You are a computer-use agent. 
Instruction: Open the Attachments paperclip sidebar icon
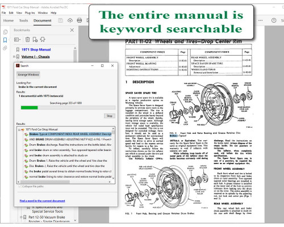[x=5, y=48]
